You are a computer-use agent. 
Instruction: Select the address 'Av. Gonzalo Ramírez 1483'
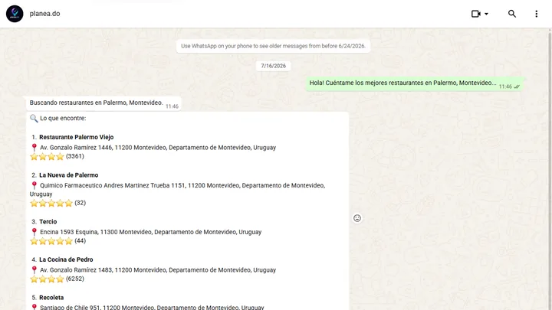[76, 270]
